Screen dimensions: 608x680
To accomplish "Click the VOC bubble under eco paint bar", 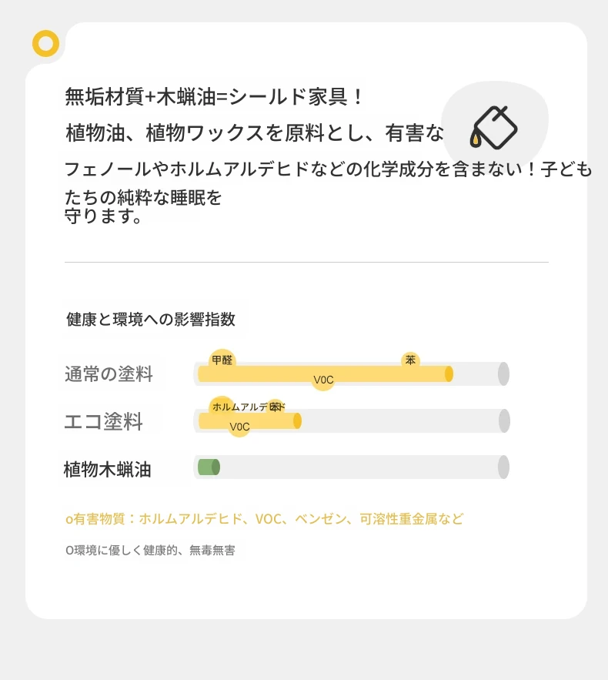I will pyautogui.click(x=239, y=427).
